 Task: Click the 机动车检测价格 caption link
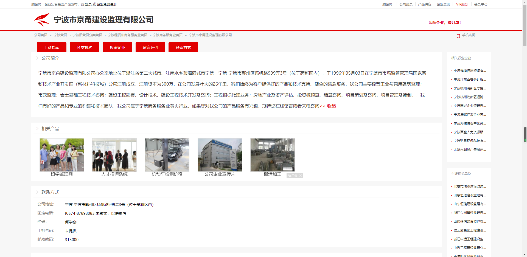point(167,174)
